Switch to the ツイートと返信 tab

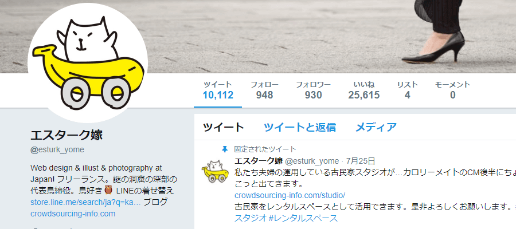(x=300, y=127)
